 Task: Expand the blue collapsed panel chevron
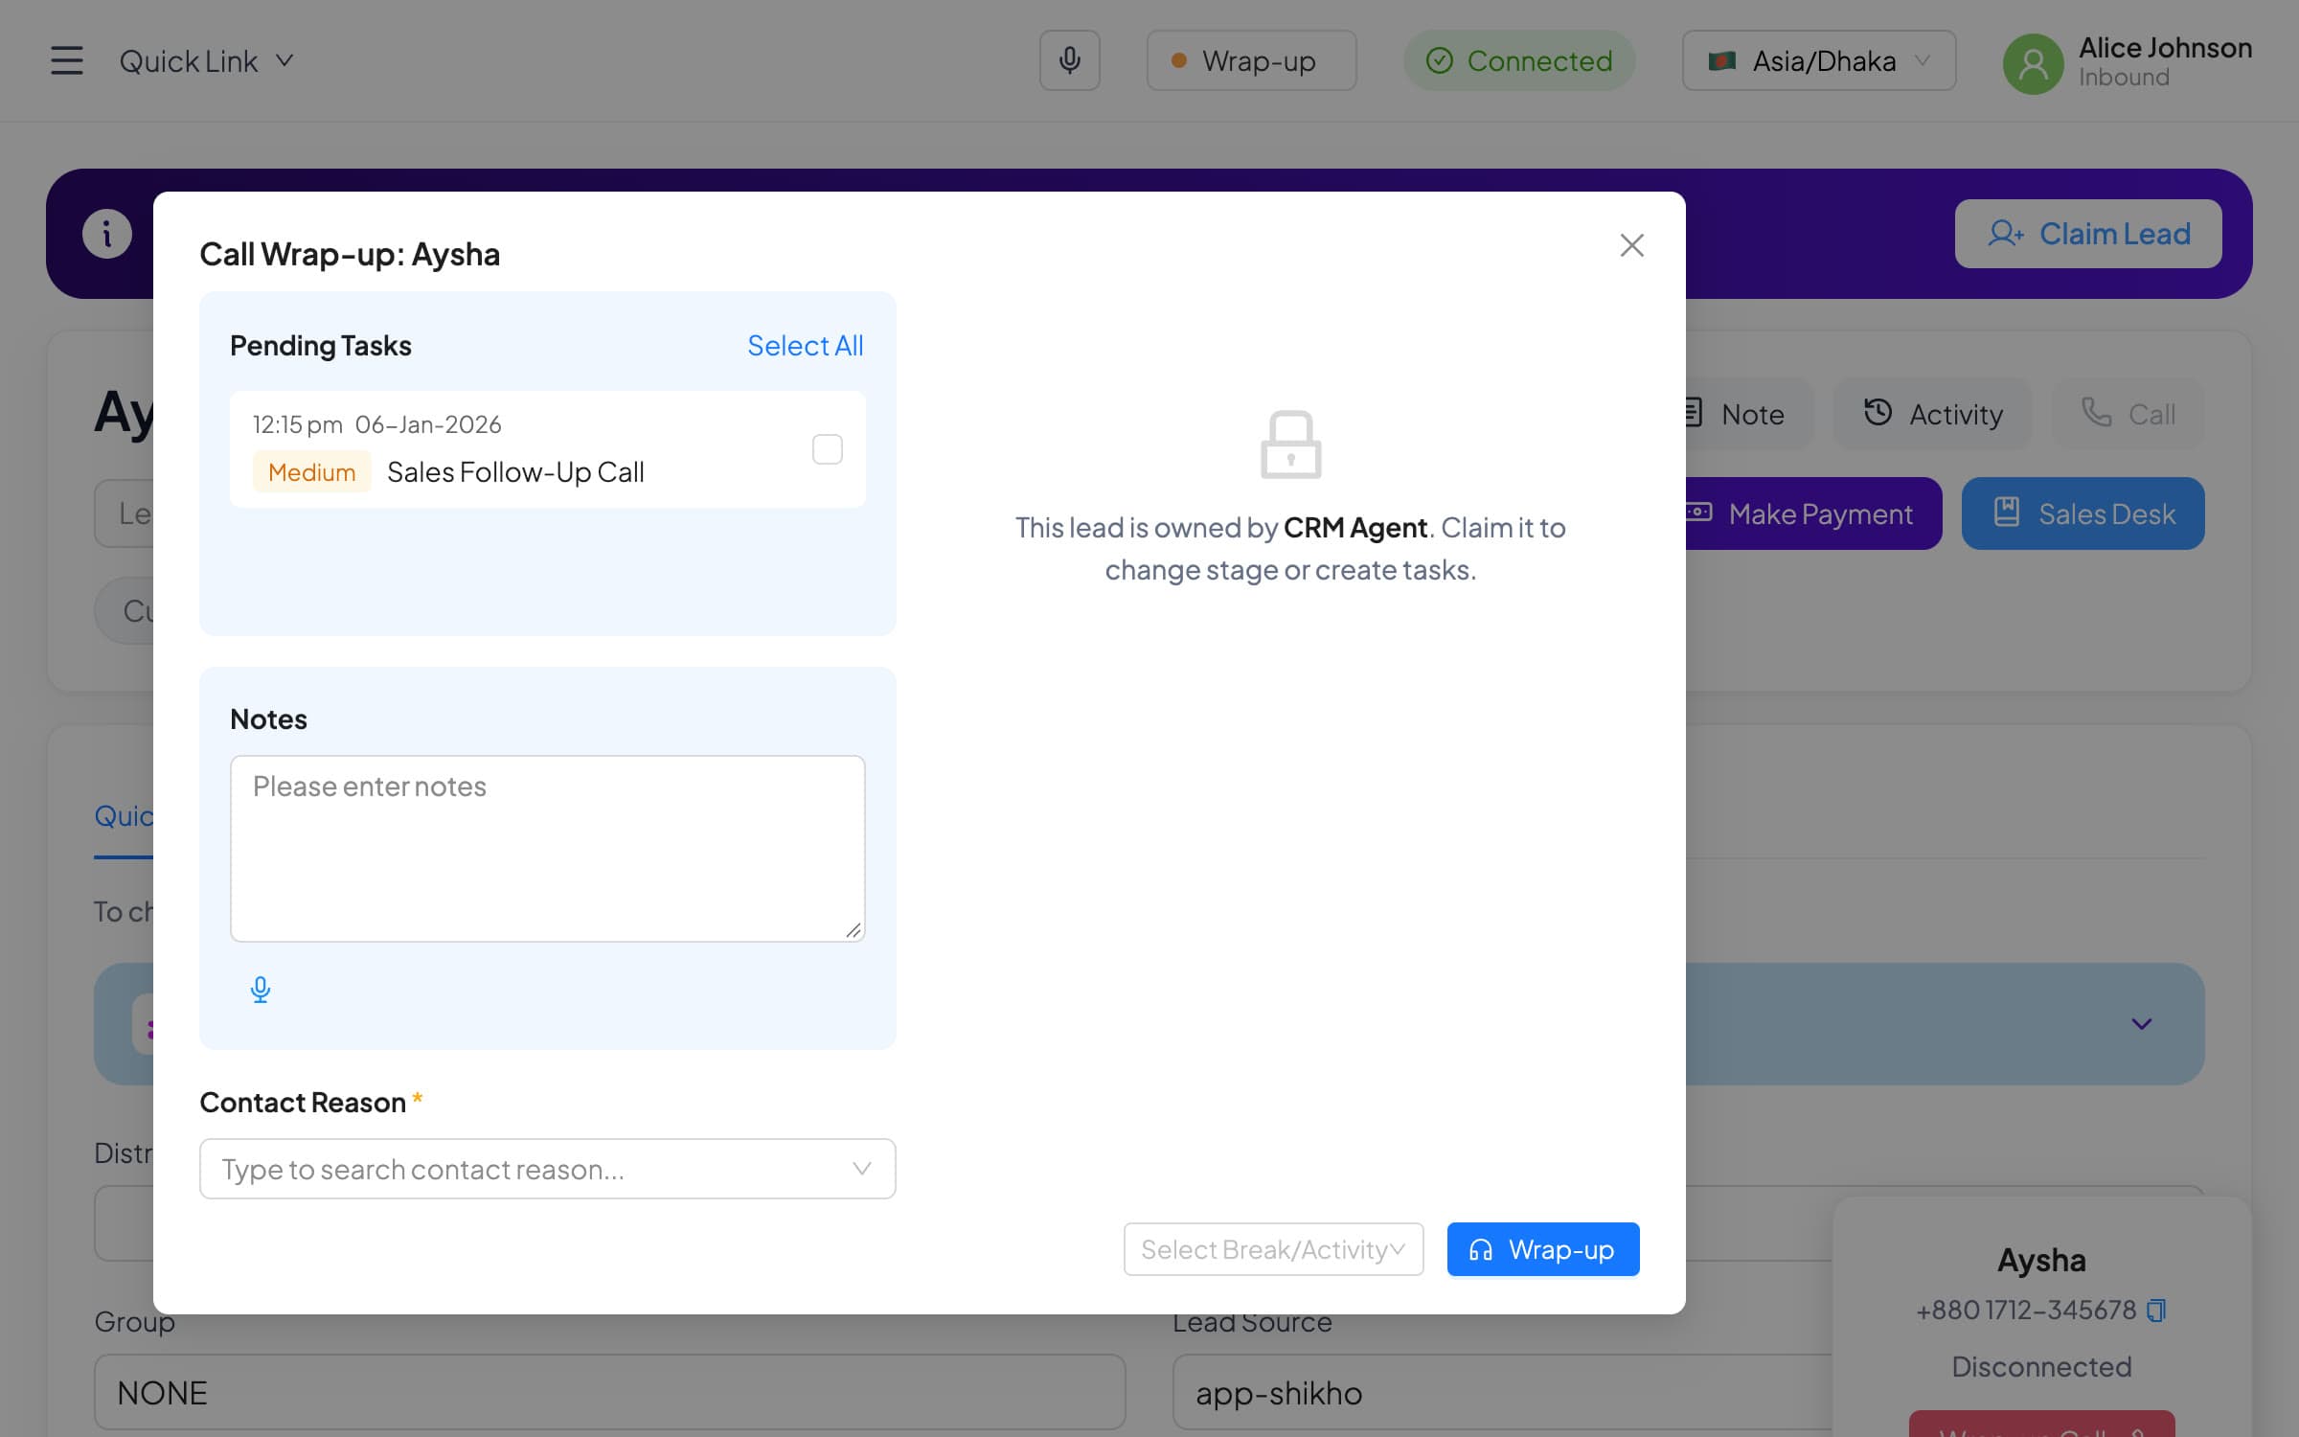(2142, 1024)
